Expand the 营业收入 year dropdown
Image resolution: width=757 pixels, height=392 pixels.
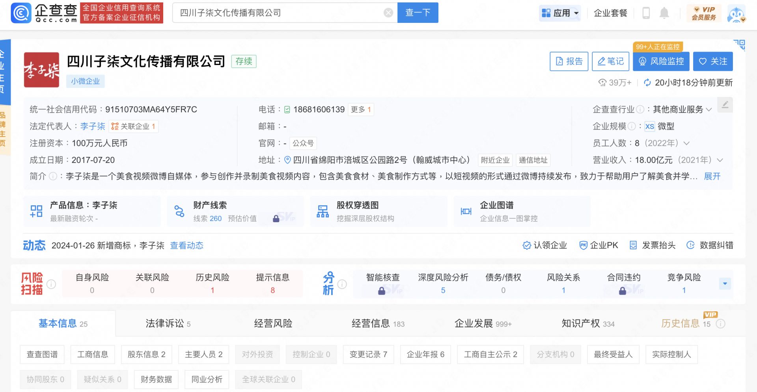[x=720, y=160]
